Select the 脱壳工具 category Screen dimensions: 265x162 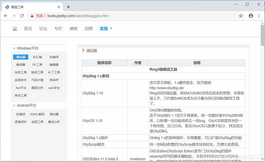37,72
